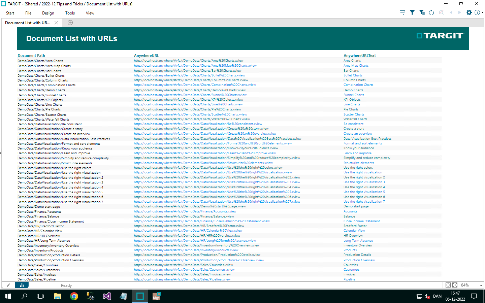Open the filter list funnel icon
This screenshot has height=303, width=485.
(422, 12)
